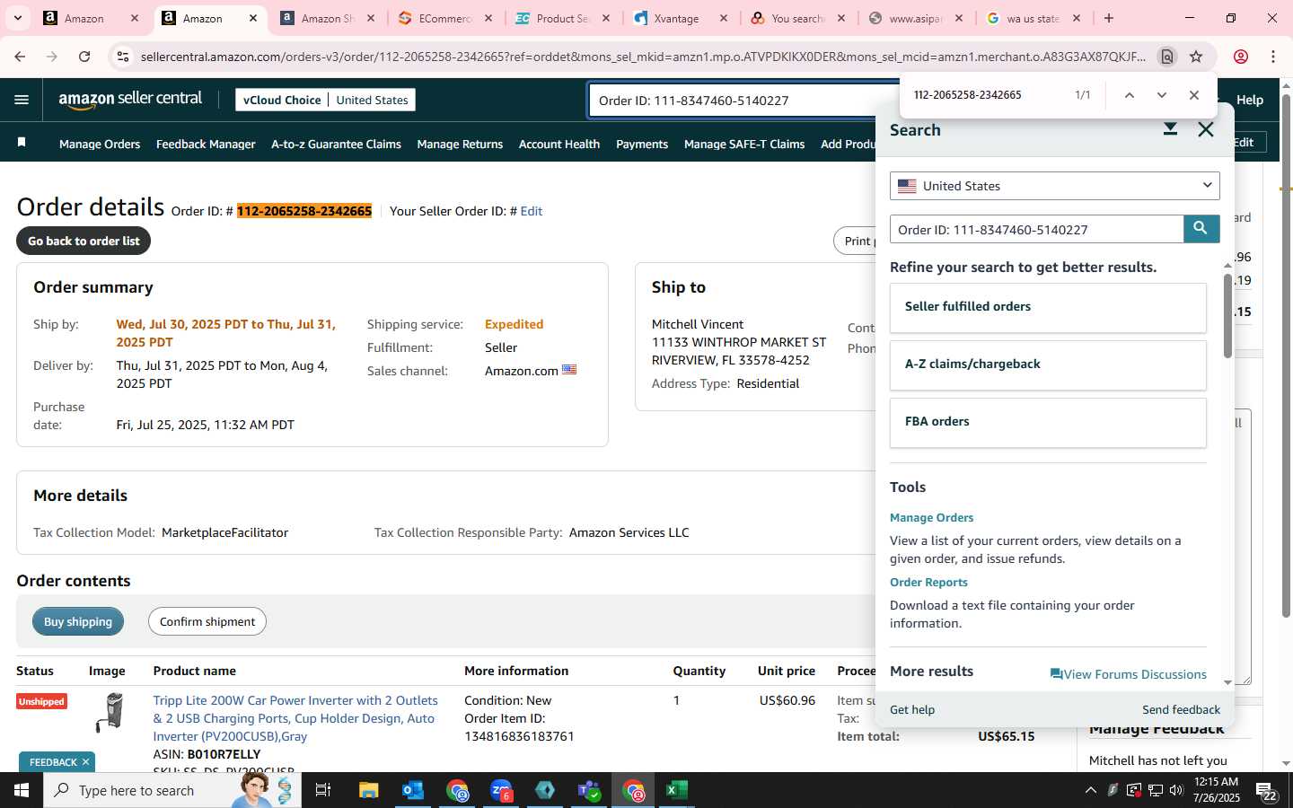Click the search panel Order ID input field
This screenshot has width=1293, height=808.
click(x=1037, y=229)
